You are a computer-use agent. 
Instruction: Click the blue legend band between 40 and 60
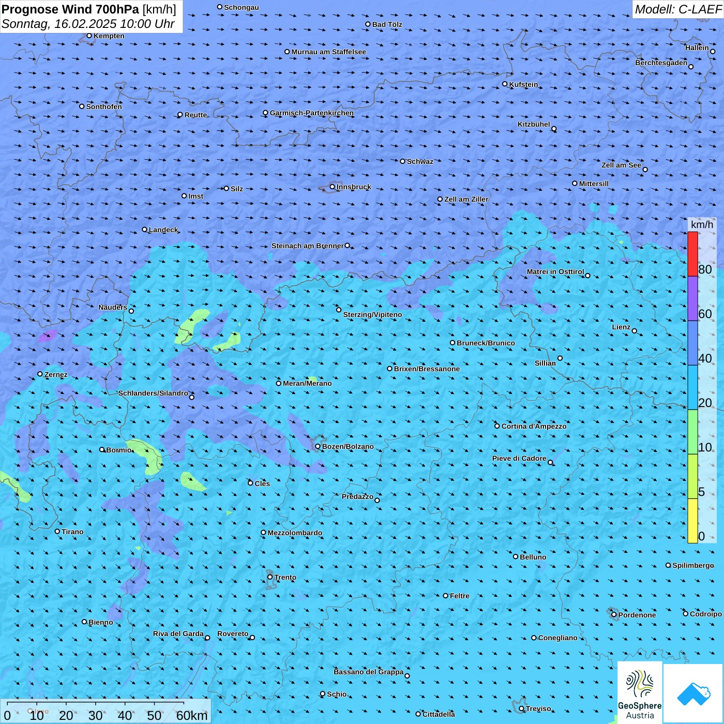tap(692, 343)
